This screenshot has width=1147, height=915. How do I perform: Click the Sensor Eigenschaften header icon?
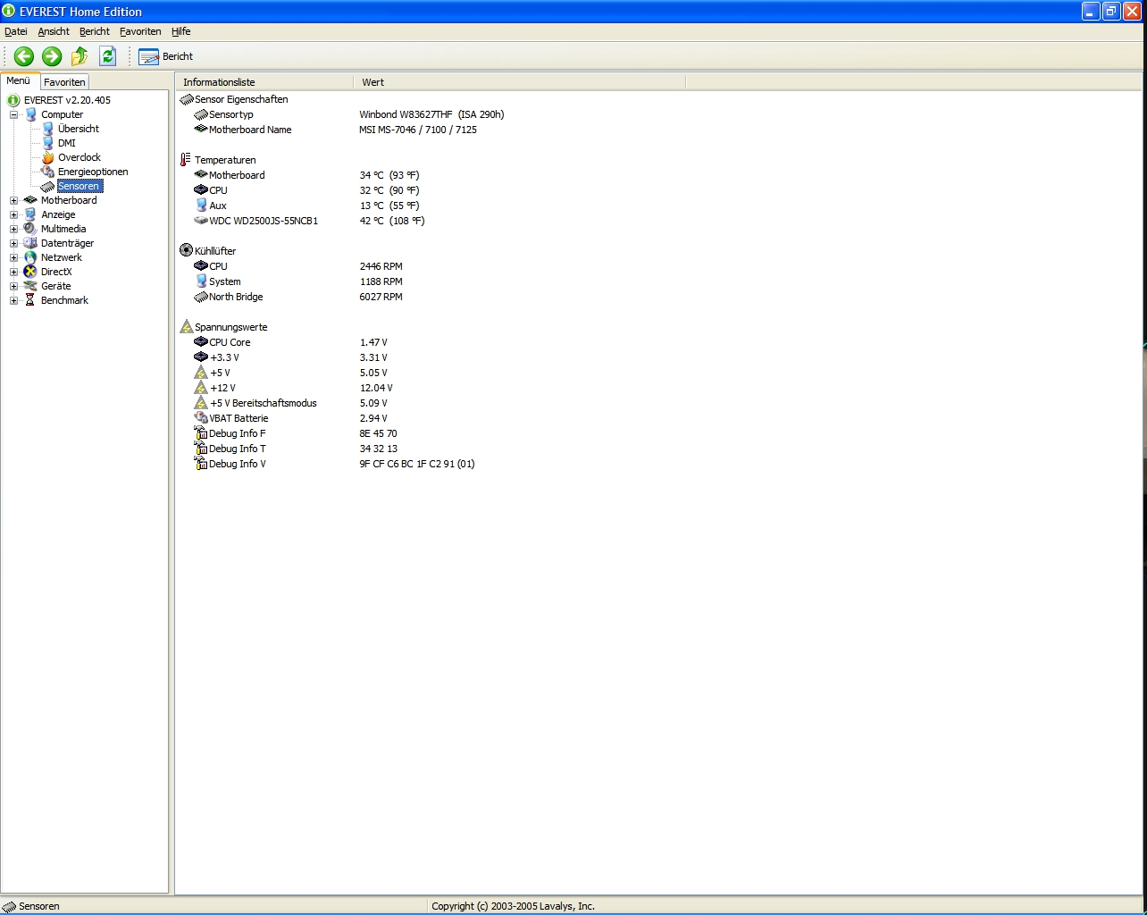186,99
